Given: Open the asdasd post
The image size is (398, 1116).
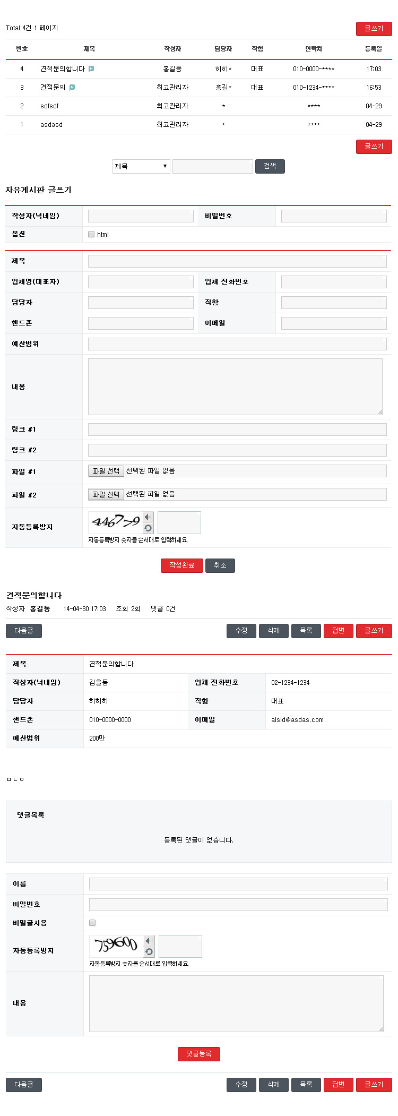Looking at the screenshot, I should (x=51, y=125).
